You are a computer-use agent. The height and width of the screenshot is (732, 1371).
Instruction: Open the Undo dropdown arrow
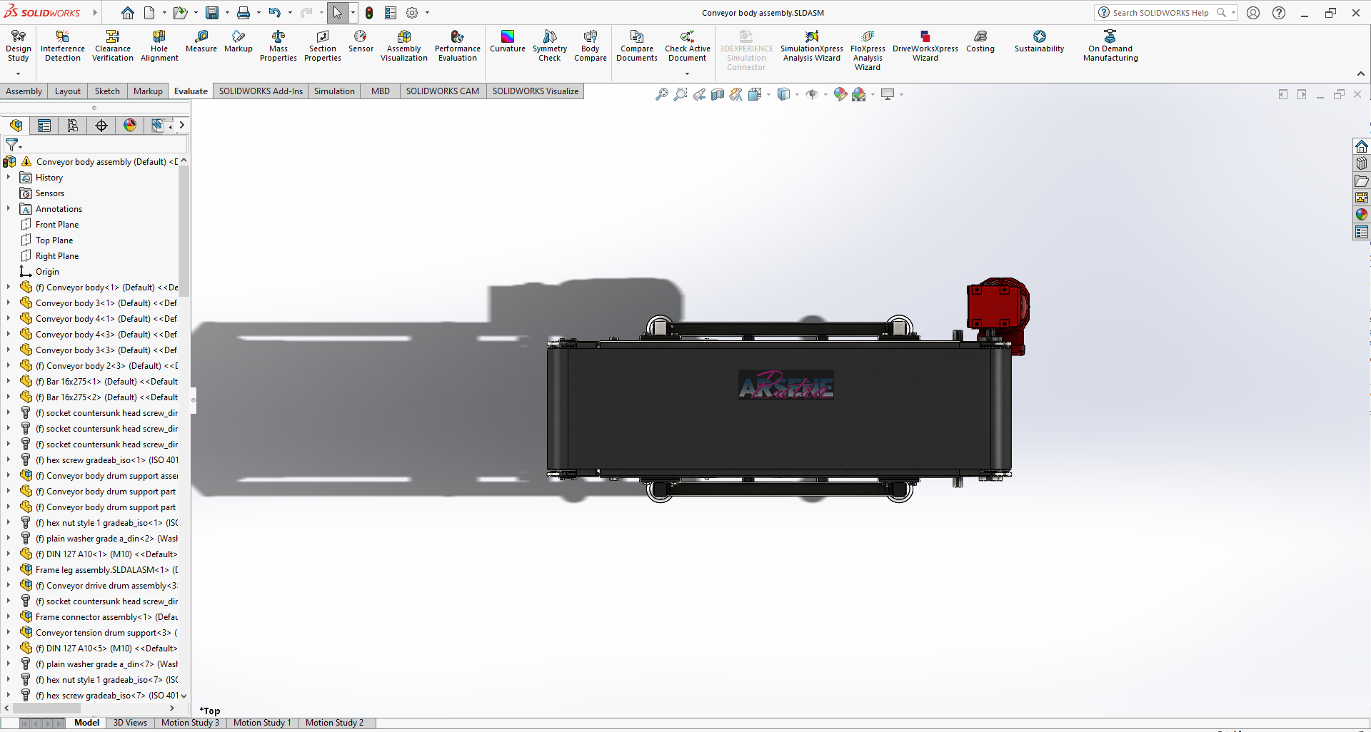tap(290, 13)
